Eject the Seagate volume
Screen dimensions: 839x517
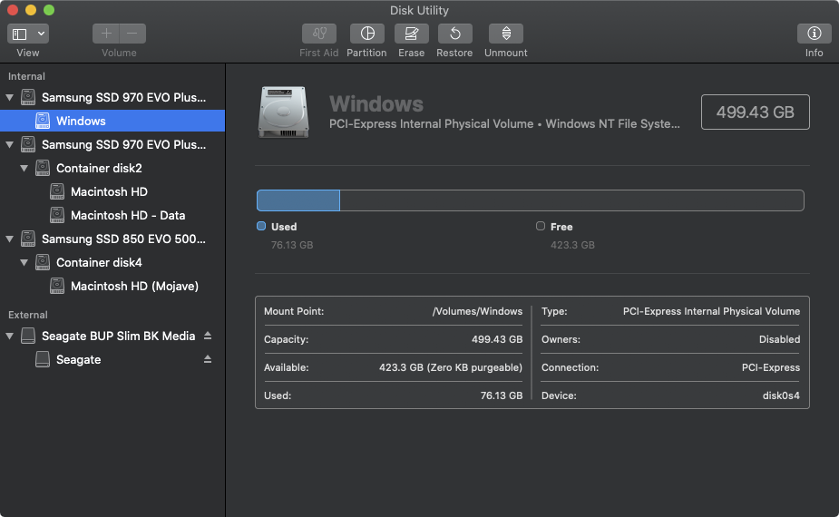tap(208, 359)
